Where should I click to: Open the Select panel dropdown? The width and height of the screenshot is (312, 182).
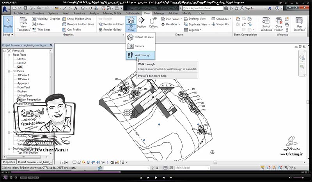[x=8, y=35]
